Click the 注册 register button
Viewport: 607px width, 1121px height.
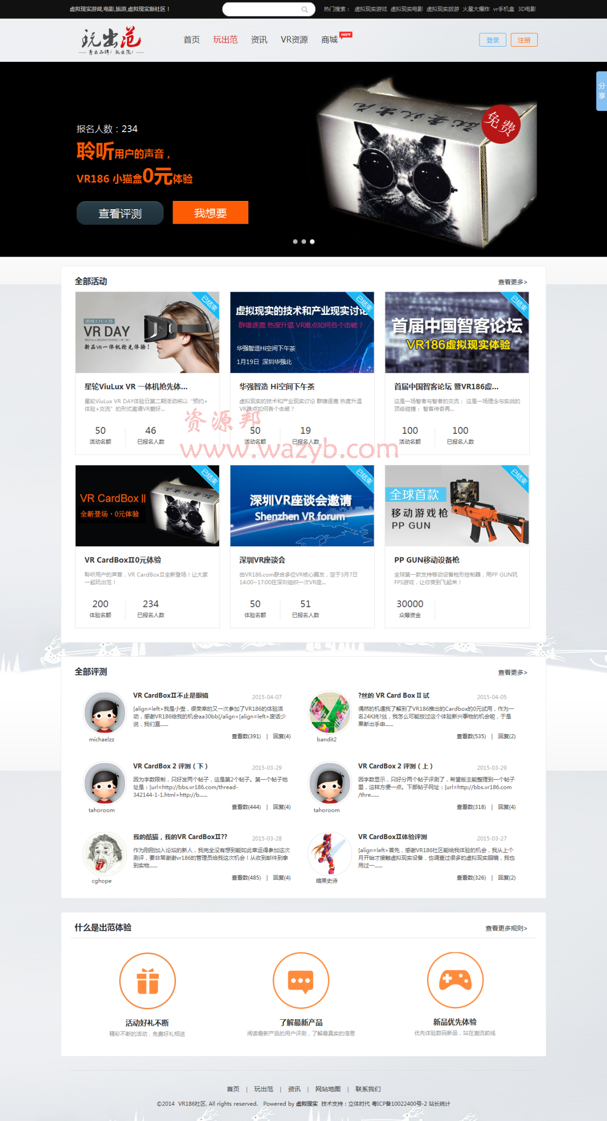(x=524, y=40)
